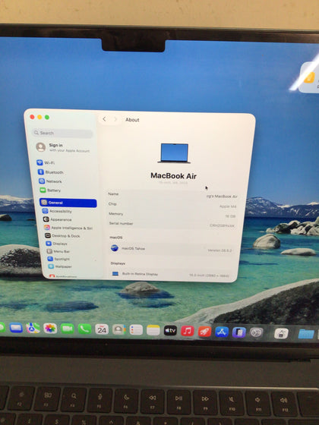Screen dimensions: 319x425
Task: Click the settings Search field
Action: [x=62, y=133]
